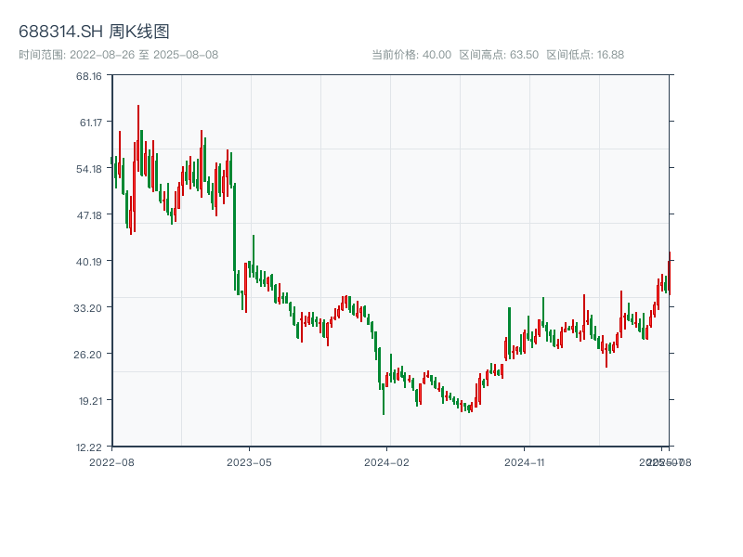743x557 pixels.
Task: Select the 2023-05 date axis marker
Action: pos(250,461)
